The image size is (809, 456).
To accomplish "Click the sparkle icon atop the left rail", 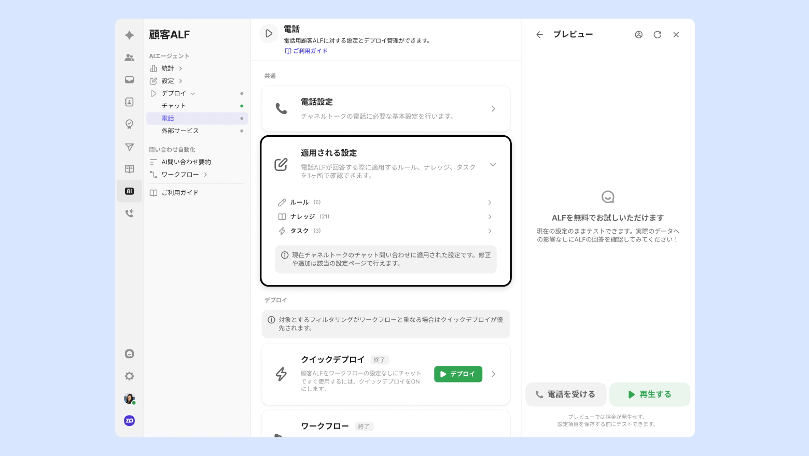I will (x=130, y=35).
